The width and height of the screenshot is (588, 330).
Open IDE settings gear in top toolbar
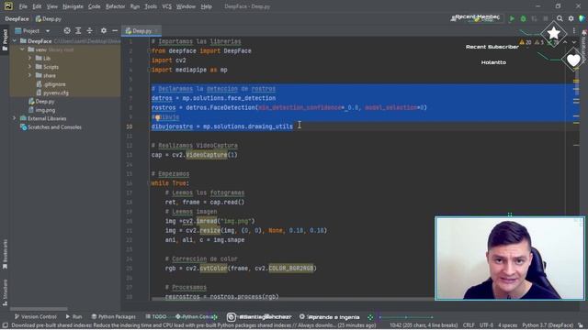click(x=571, y=18)
